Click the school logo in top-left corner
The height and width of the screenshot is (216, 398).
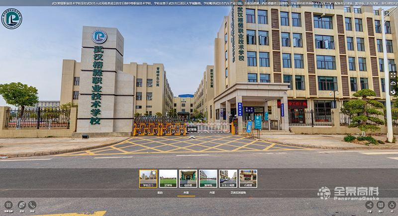11,18
